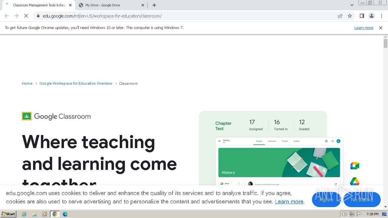Screen dimensions: 388x218
Task: Go to Home breadcrumb
Action: (27, 84)
